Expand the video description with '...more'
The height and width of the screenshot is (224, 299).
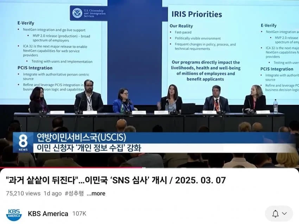96,193
